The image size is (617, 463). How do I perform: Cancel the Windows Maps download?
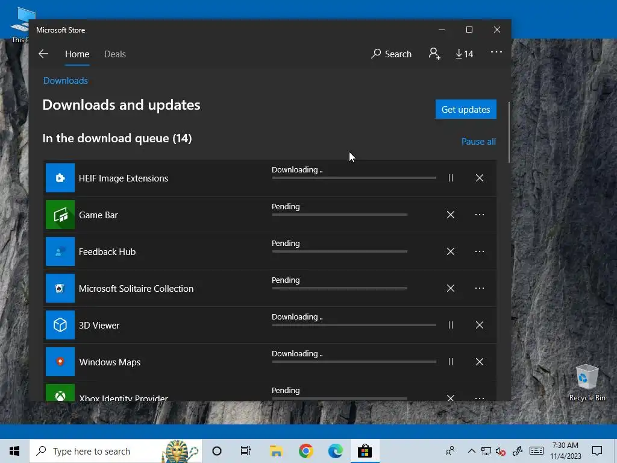[479, 362]
